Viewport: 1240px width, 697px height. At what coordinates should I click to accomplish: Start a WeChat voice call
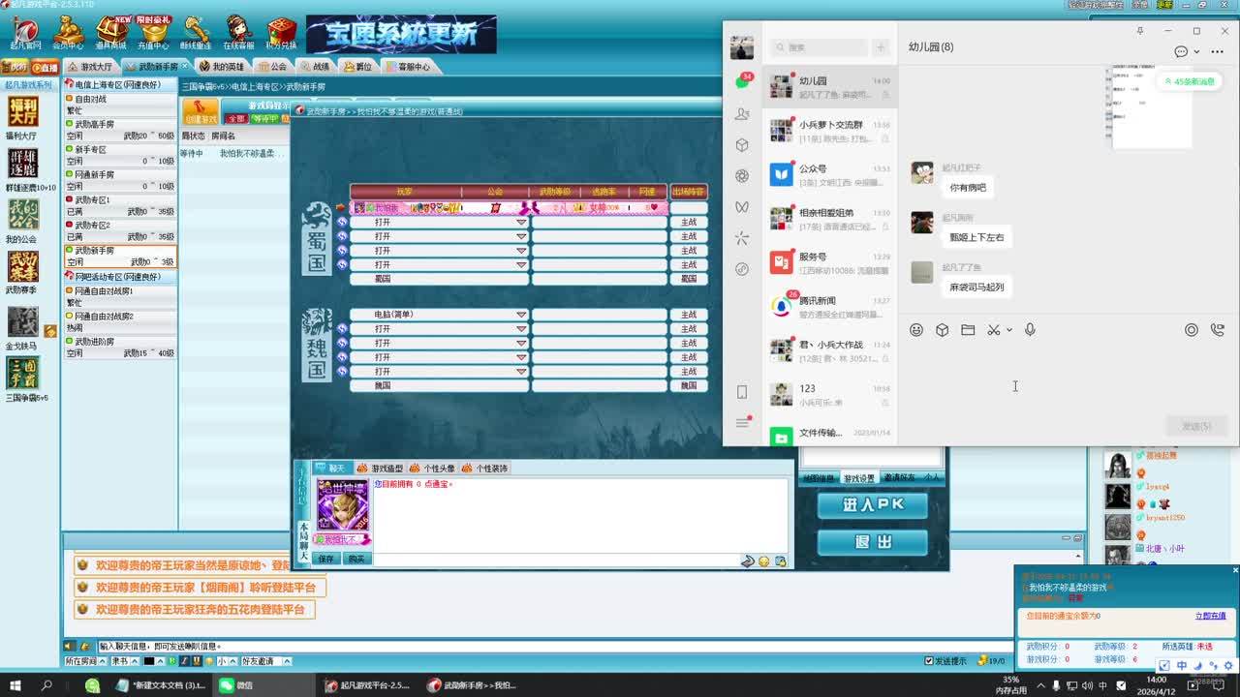point(1218,330)
